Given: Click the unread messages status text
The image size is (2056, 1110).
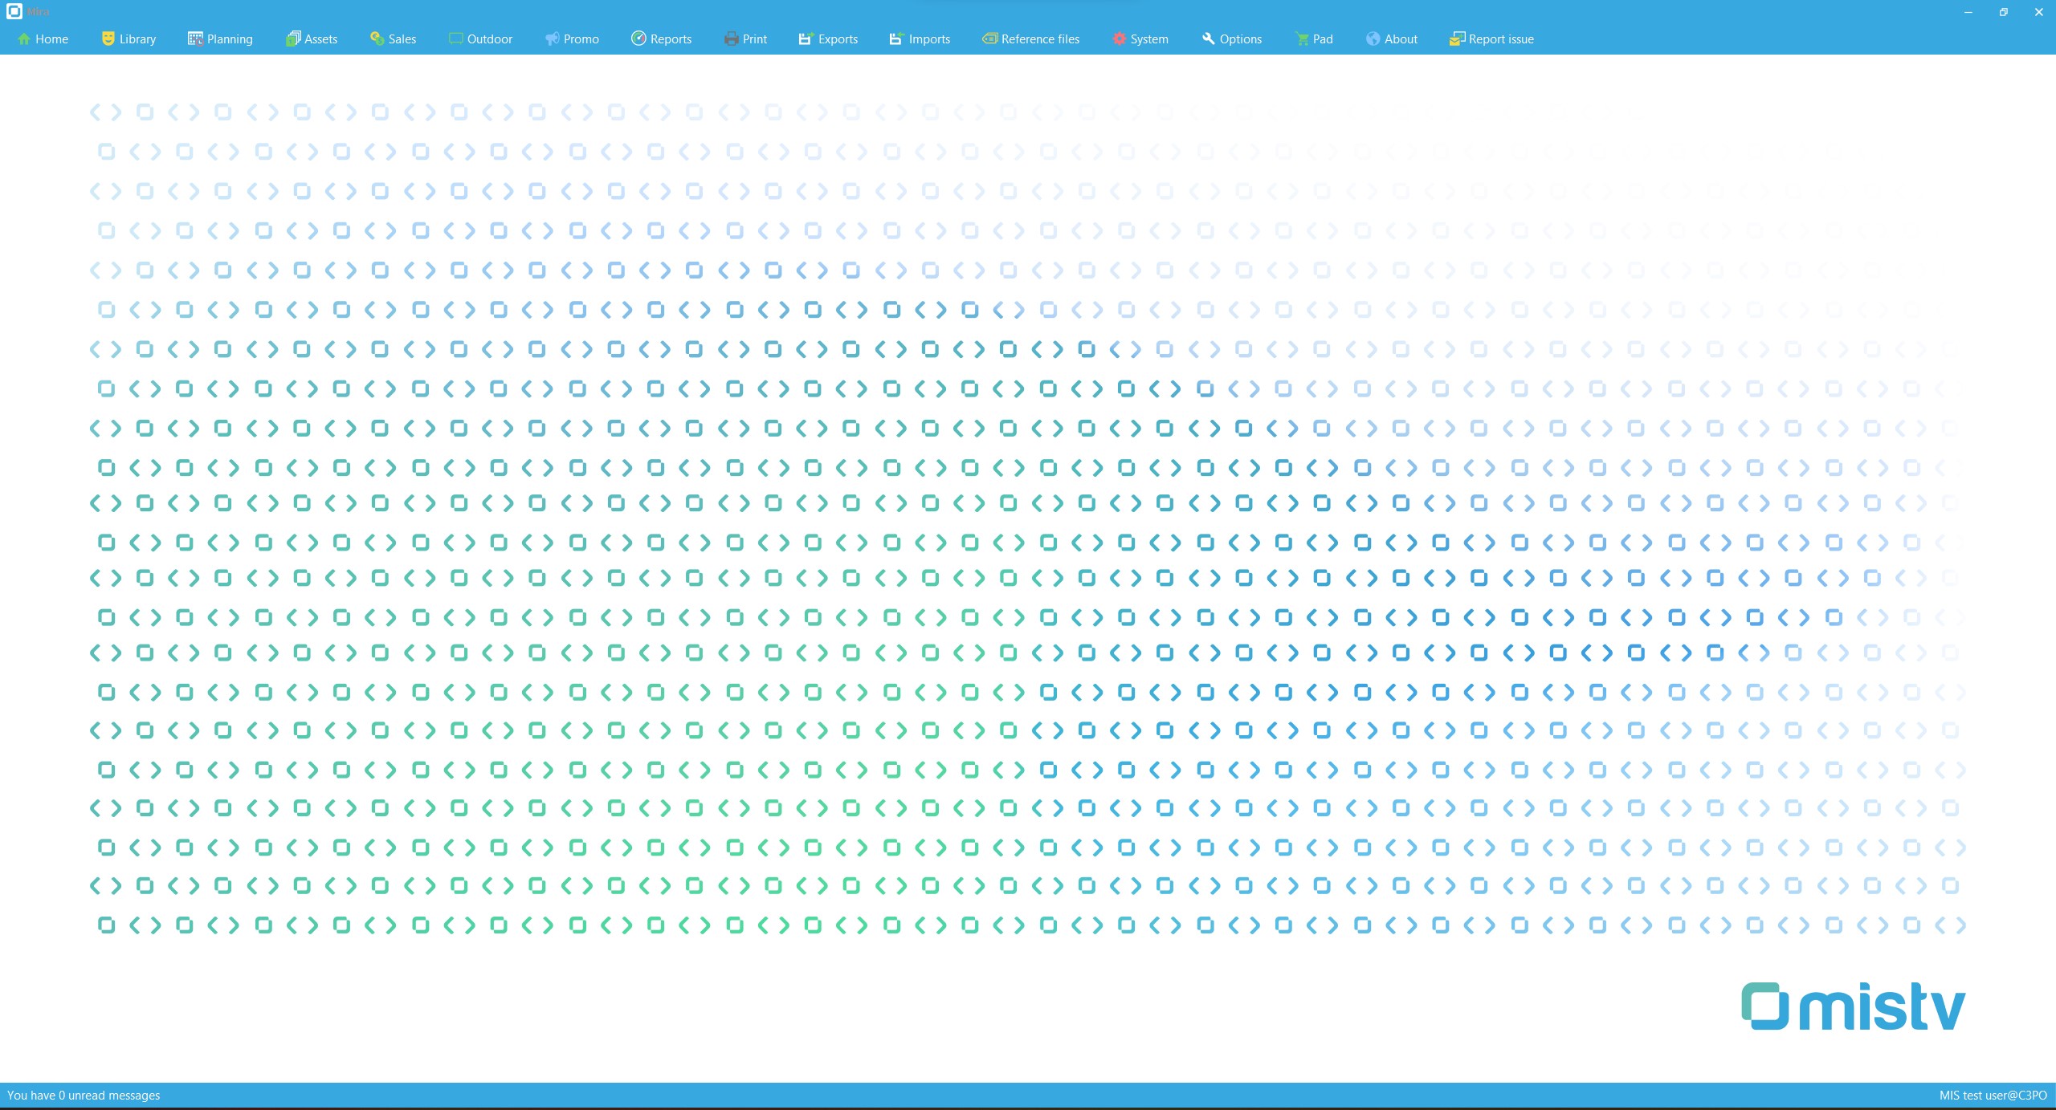Looking at the screenshot, I should pyautogui.click(x=84, y=1096).
